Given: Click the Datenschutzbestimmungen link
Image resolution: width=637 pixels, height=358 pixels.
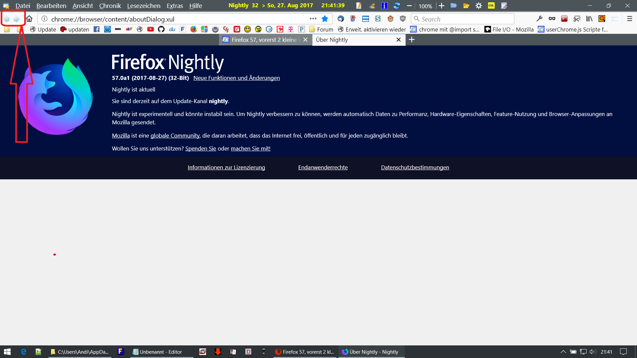Looking at the screenshot, I should [415, 167].
